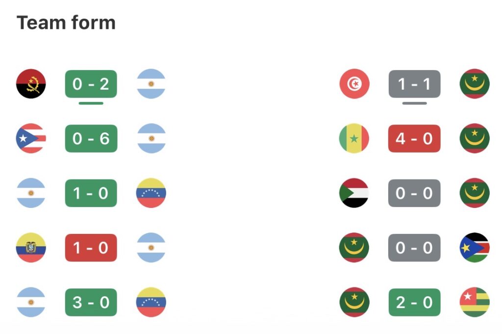The width and height of the screenshot is (502, 334).
Task: Click 0 - 0 score beside South Sudan
Action: pyautogui.click(x=414, y=248)
